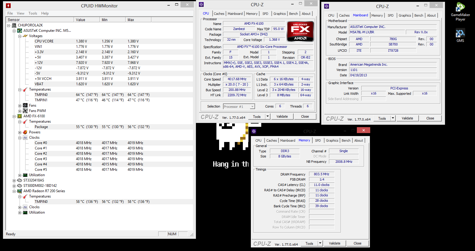The image size is (475, 251).
Task: Click Close button in the CPU tab window
Action: (305, 116)
